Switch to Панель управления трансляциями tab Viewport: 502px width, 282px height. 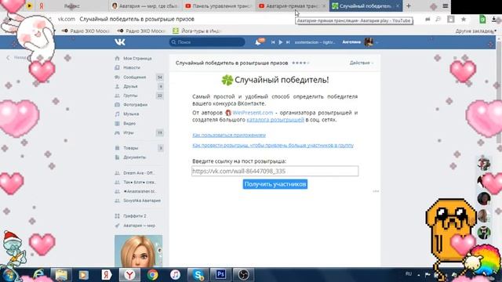click(219, 5)
